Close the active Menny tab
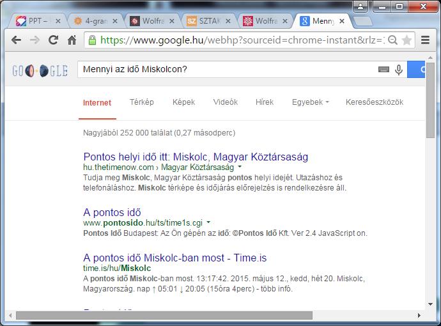This screenshot has width=441, height=326. (342, 21)
